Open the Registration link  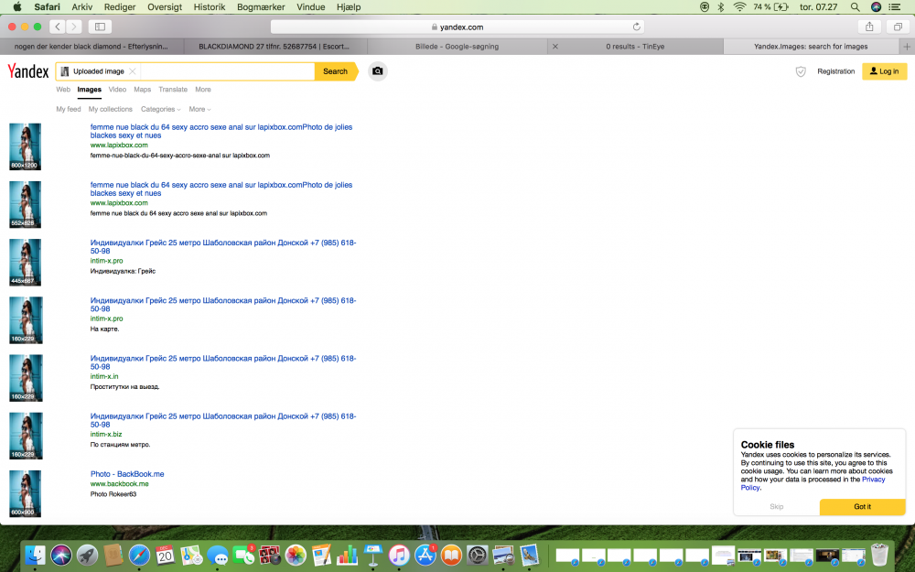[835, 71]
